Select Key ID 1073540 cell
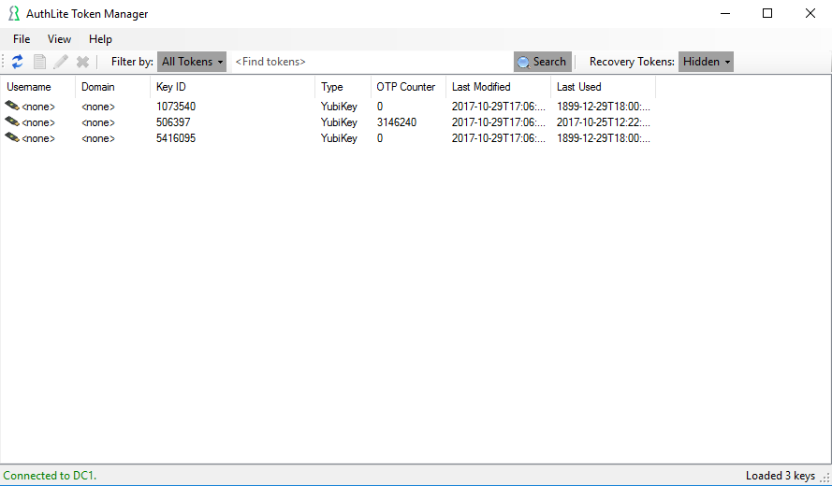Image resolution: width=832 pixels, height=486 pixels. coord(176,107)
